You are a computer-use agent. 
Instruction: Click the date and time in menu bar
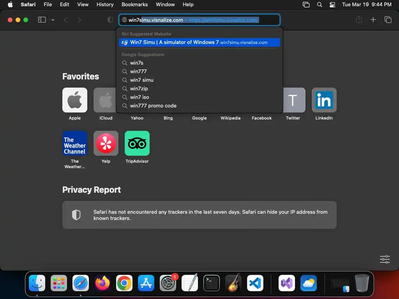point(367,4)
